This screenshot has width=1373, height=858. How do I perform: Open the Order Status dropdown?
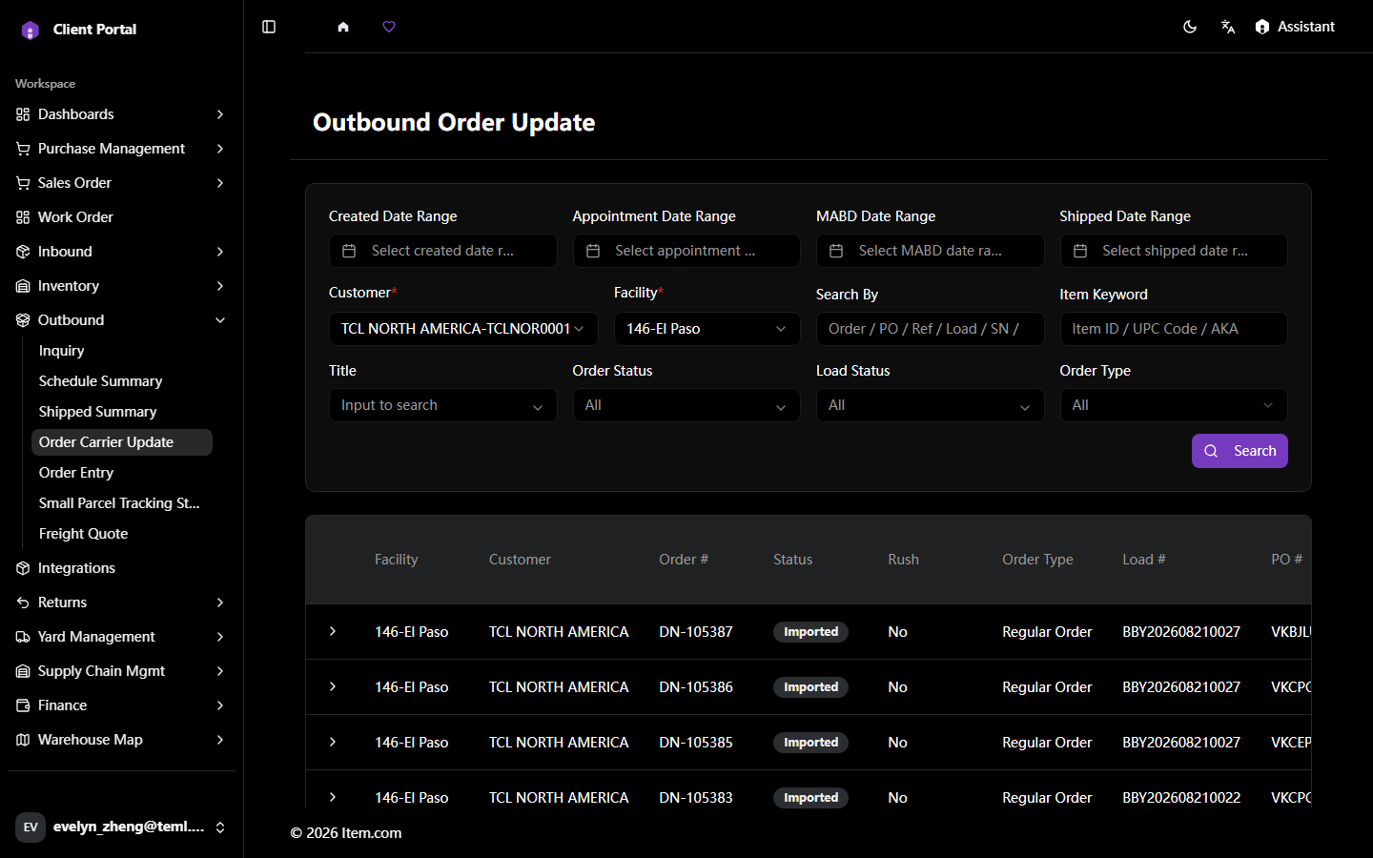[686, 405]
